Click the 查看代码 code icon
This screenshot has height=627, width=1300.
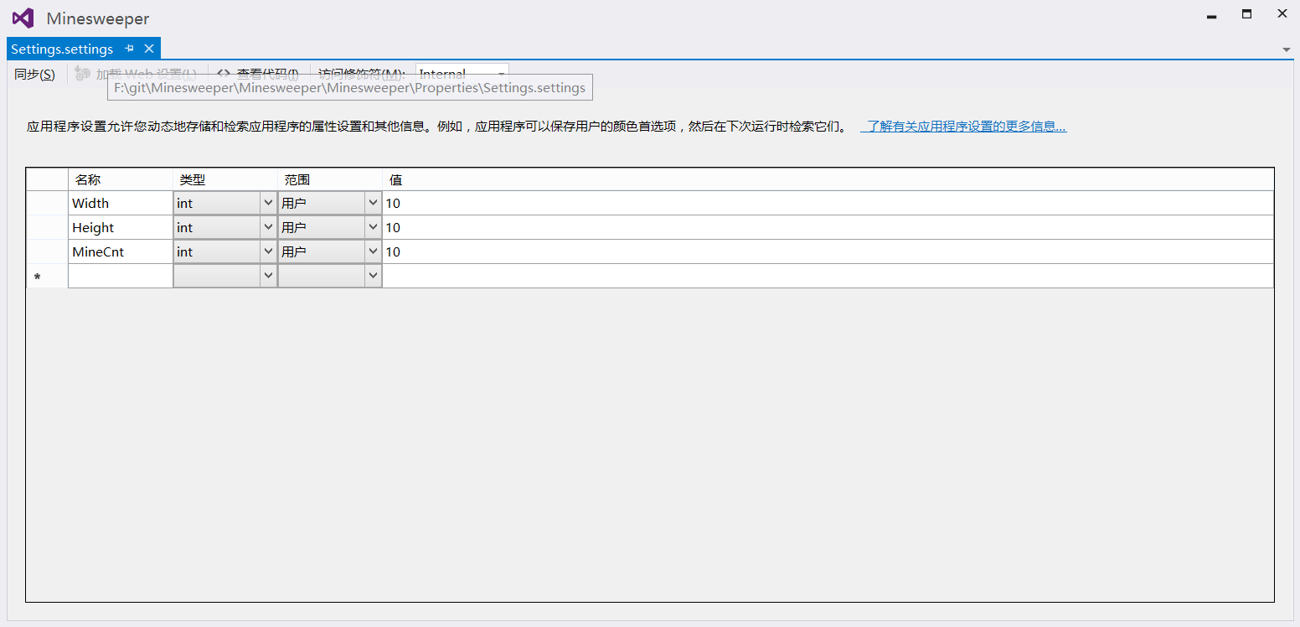[x=224, y=74]
